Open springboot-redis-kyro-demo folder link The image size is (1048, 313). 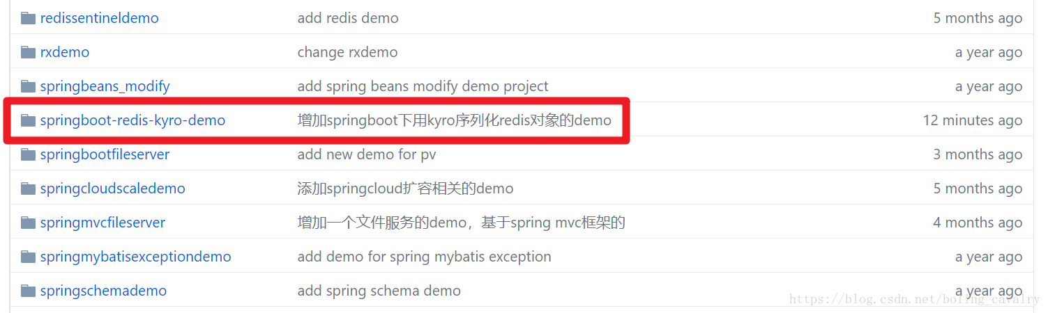point(132,120)
